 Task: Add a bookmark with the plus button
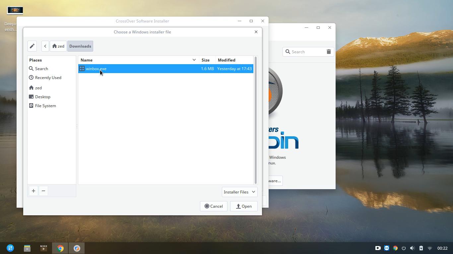(x=33, y=191)
